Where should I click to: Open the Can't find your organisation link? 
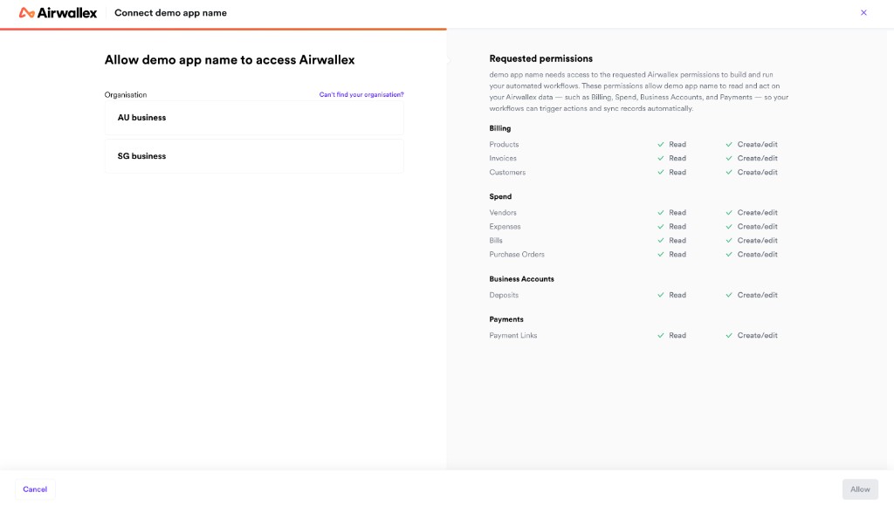[x=361, y=94]
